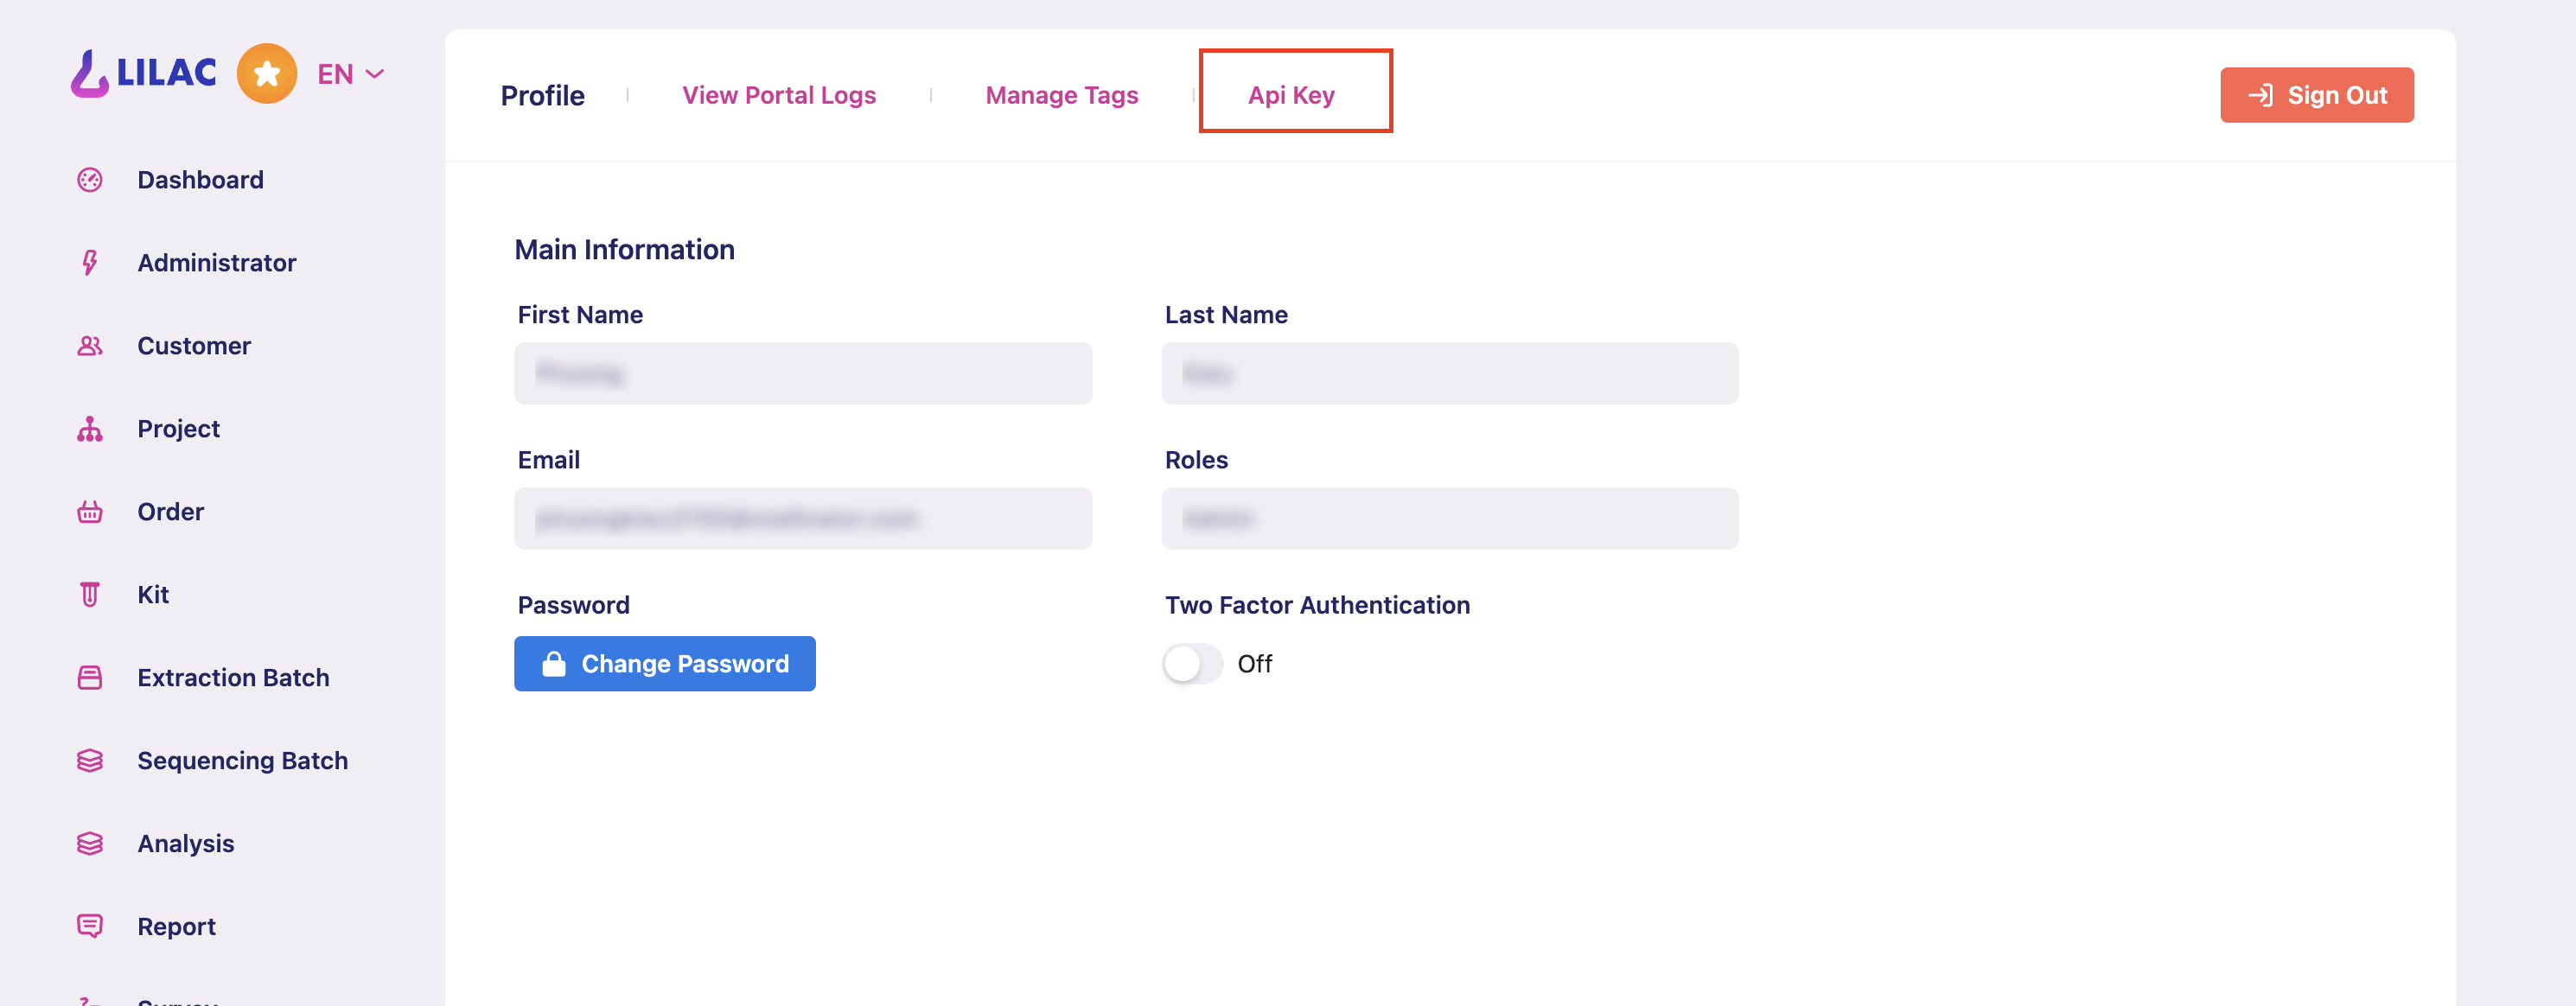Click the Report chat icon

click(x=90, y=927)
